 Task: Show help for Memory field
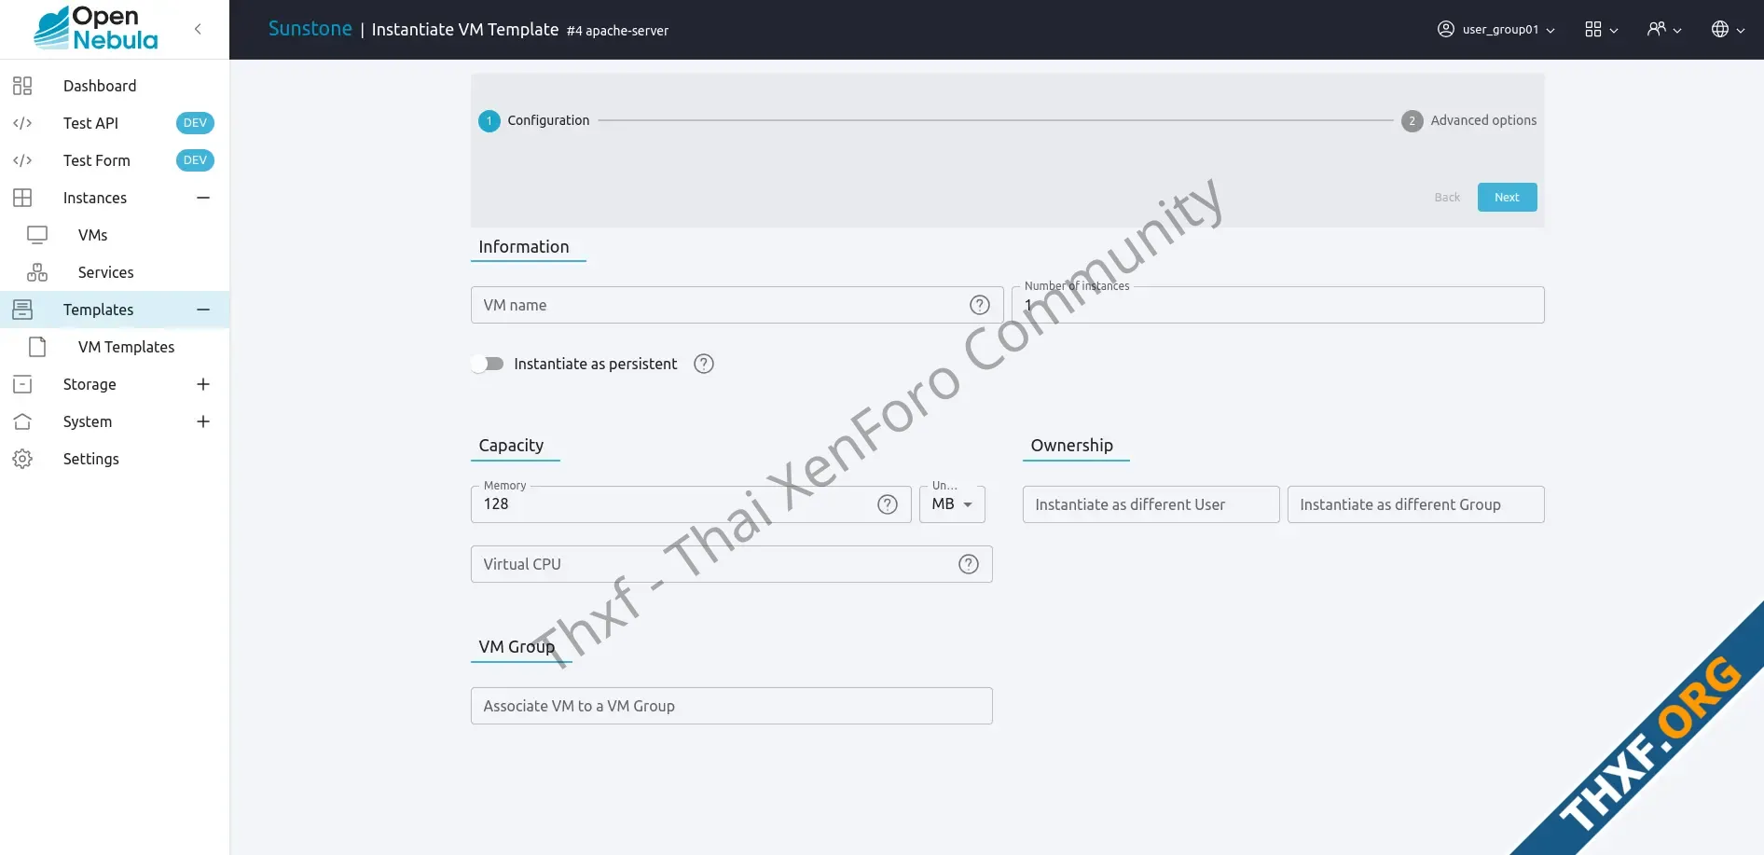(888, 504)
